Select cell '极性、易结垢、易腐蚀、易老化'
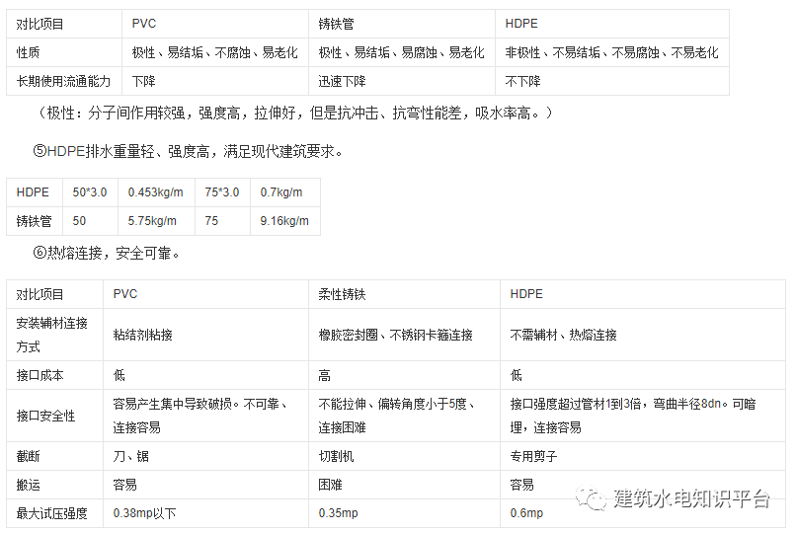 point(402,52)
